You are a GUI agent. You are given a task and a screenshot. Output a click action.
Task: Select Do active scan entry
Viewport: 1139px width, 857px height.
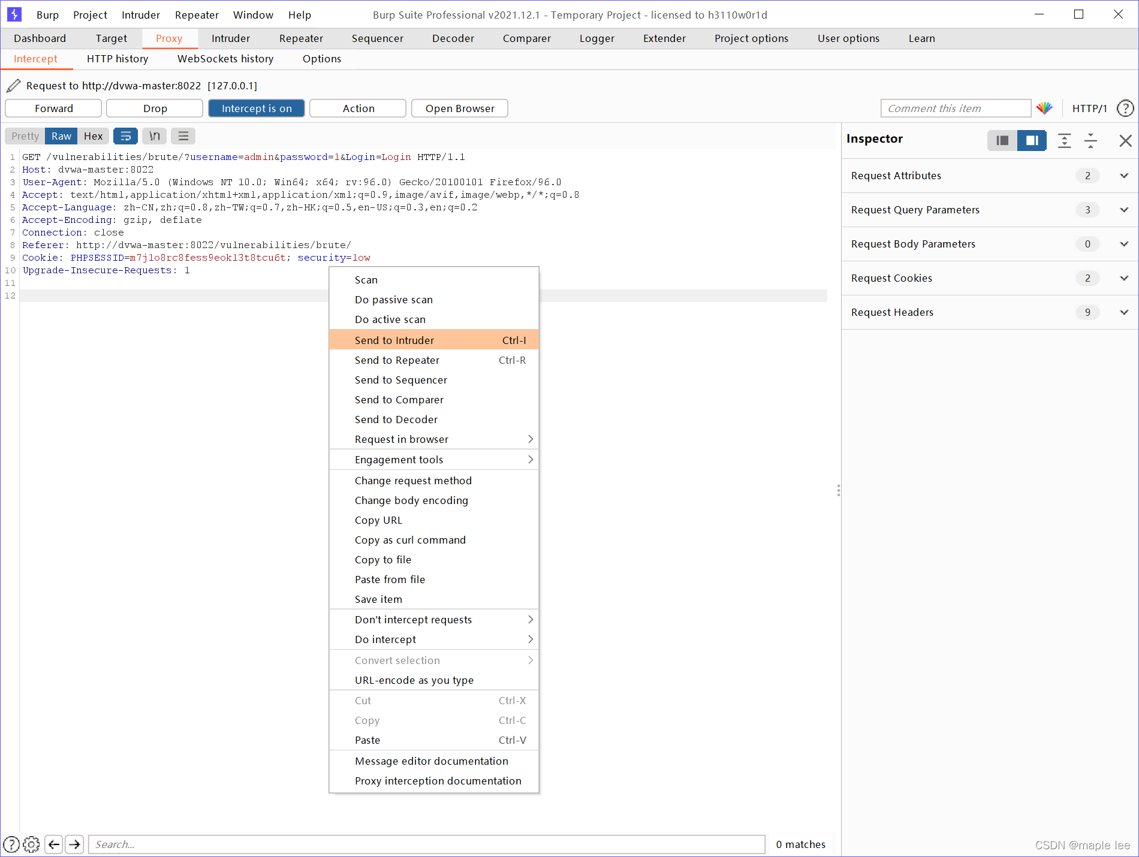tap(434, 319)
